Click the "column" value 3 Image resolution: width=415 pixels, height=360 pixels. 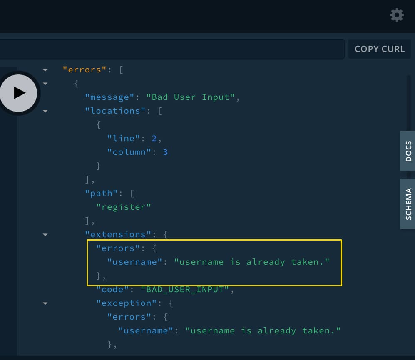pos(165,152)
